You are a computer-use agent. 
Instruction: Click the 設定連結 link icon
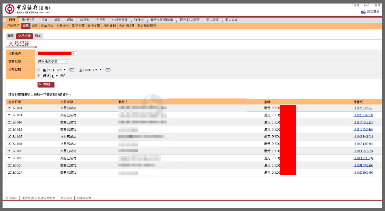tap(363, 12)
